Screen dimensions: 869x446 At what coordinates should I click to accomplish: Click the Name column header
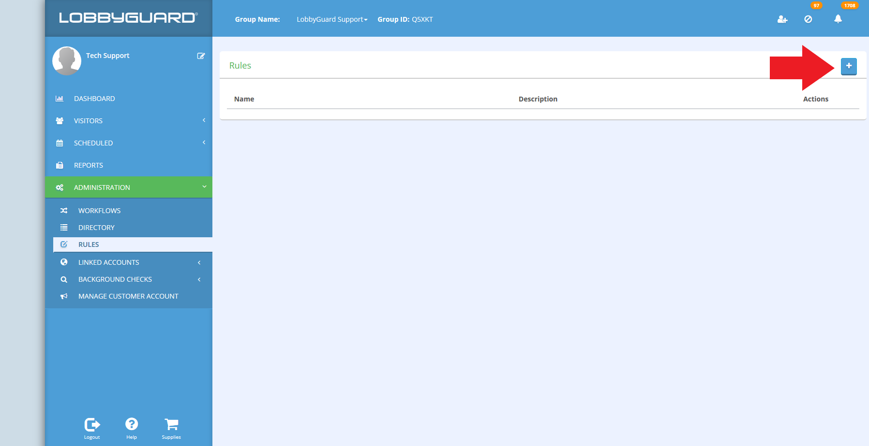click(x=244, y=99)
